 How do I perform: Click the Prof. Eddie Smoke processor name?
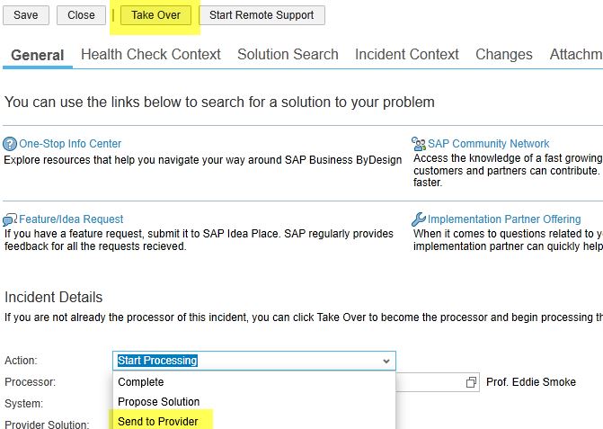click(x=531, y=382)
